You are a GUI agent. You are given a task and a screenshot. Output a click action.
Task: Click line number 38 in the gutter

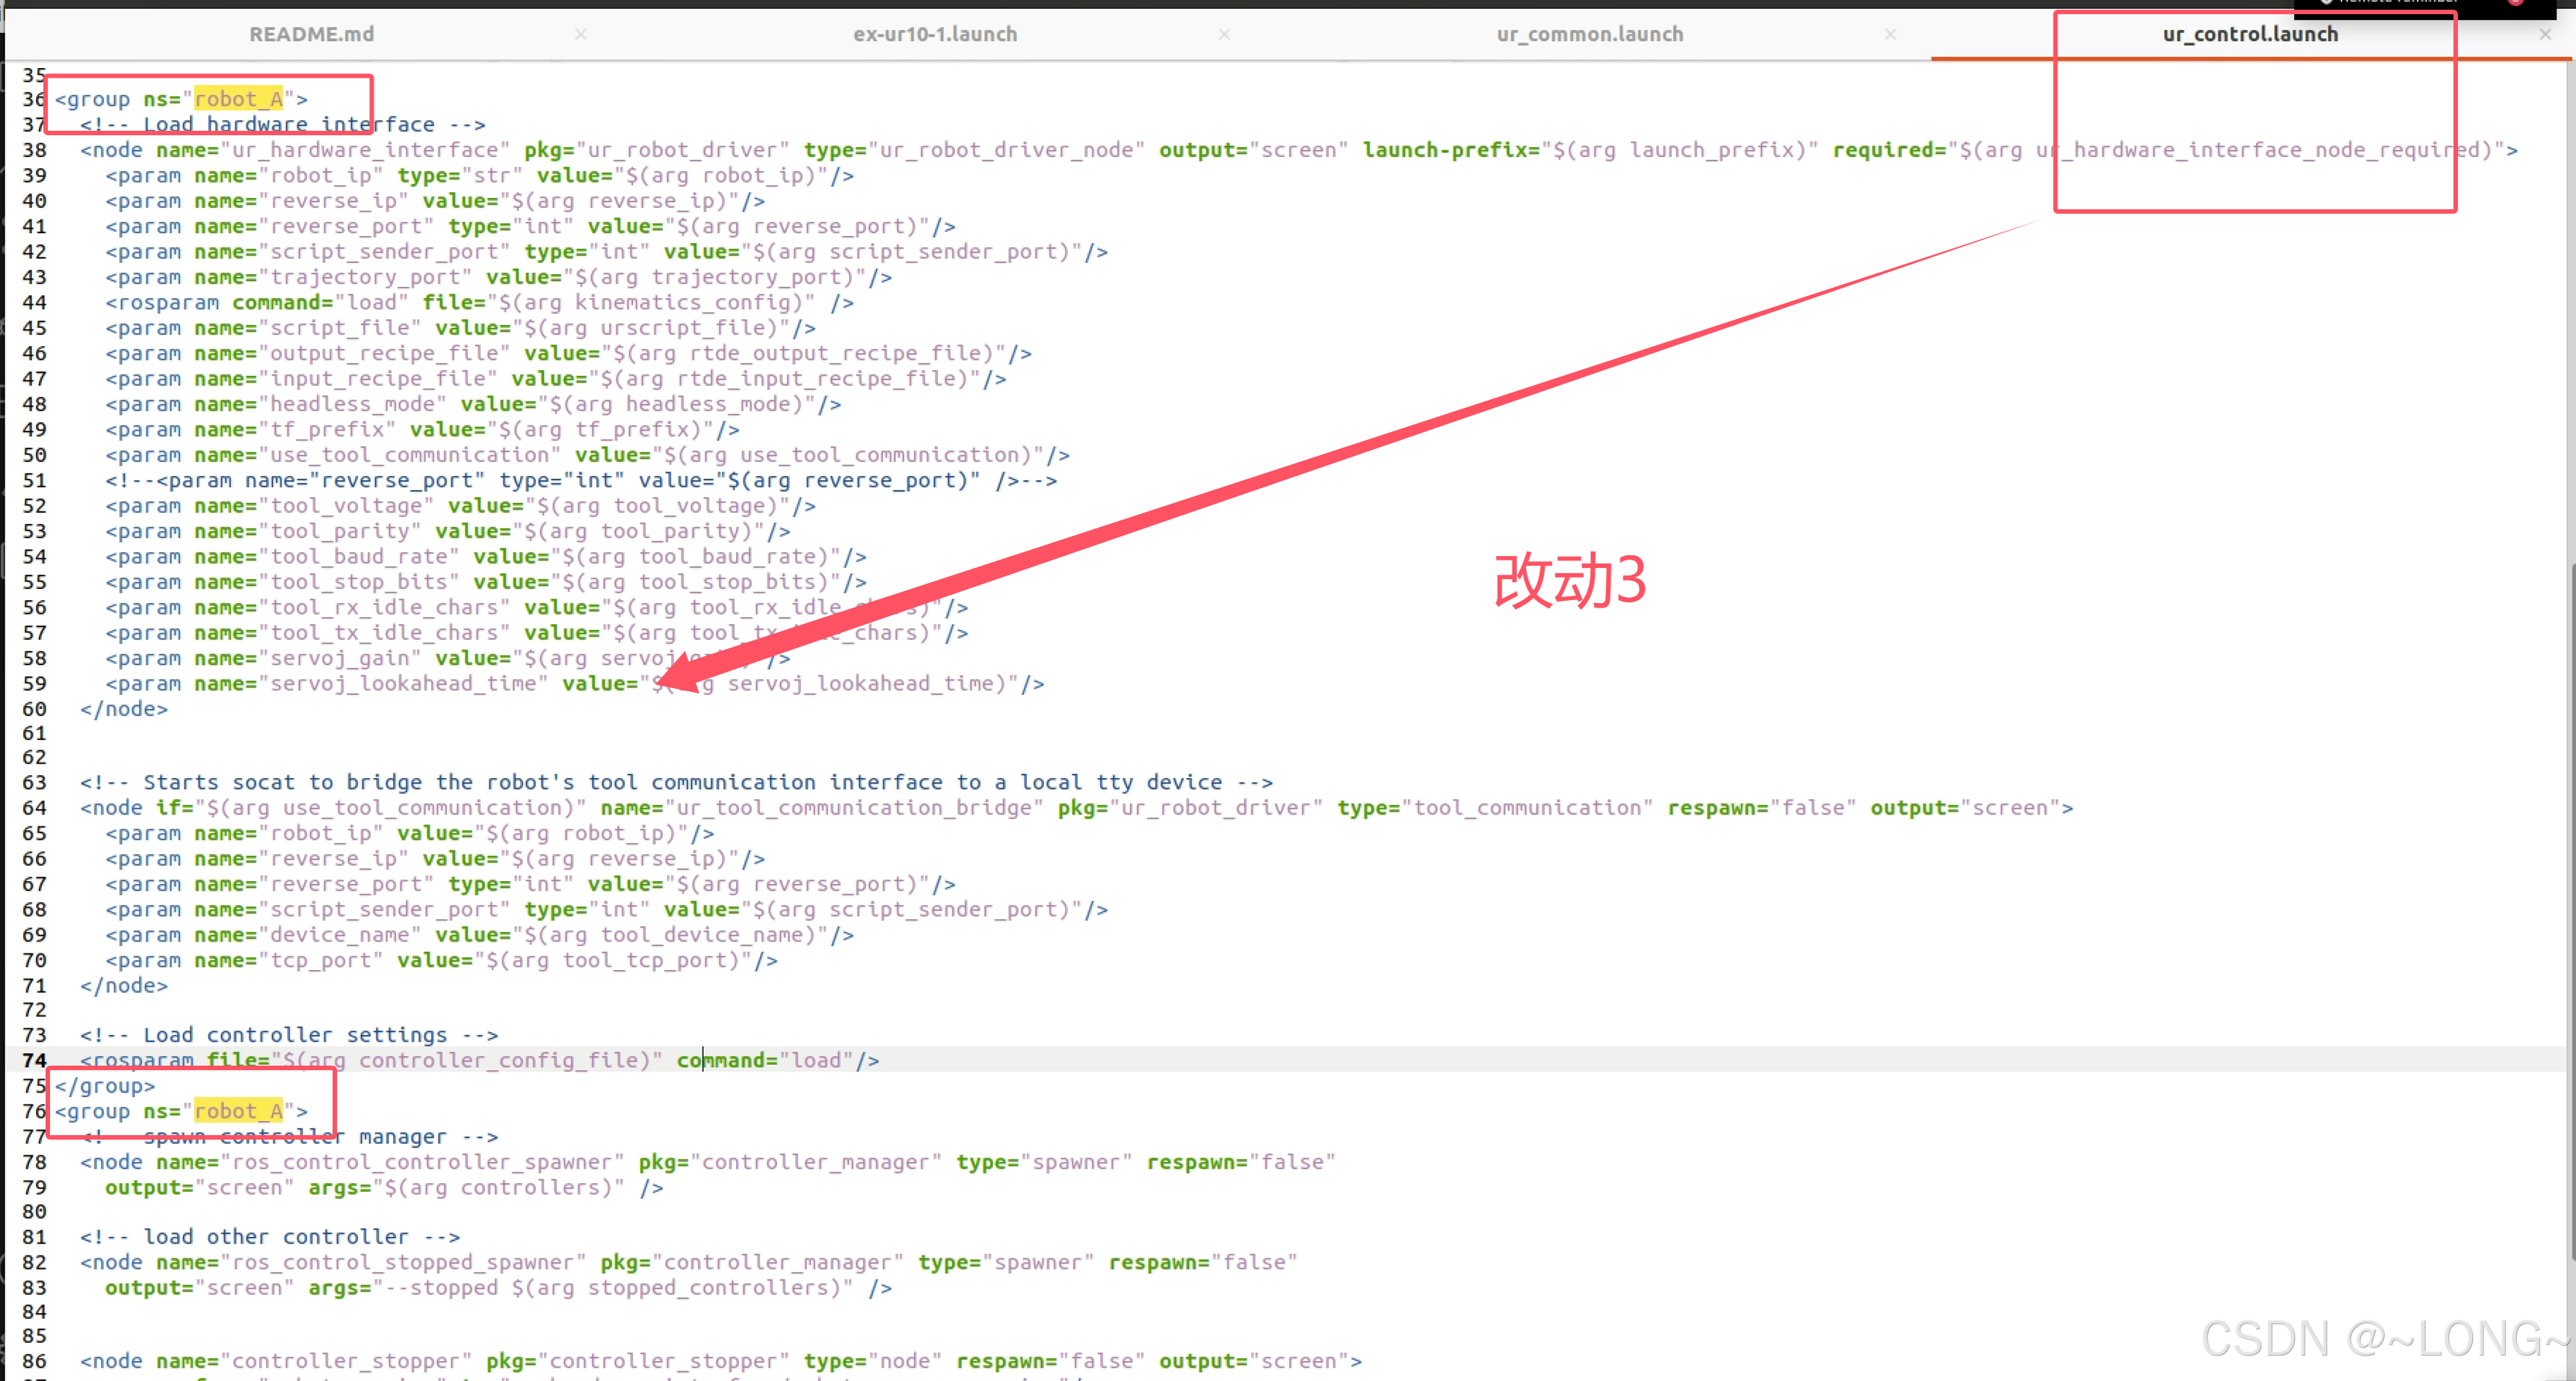point(34,150)
